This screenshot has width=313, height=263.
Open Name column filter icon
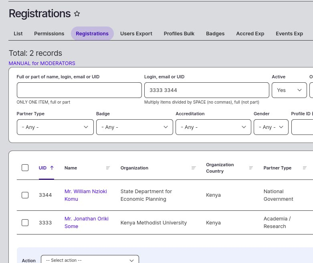coord(108,168)
